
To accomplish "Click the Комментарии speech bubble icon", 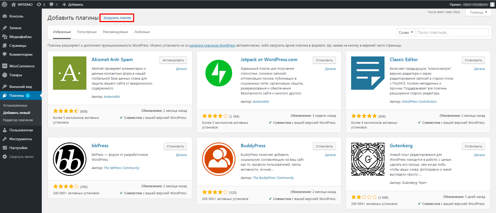I will click(x=5, y=54).
